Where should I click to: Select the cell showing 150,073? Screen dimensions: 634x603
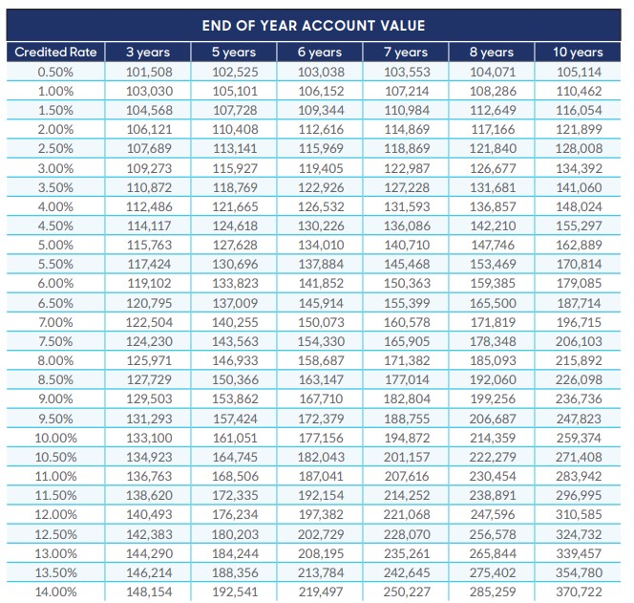click(x=320, y=322)
